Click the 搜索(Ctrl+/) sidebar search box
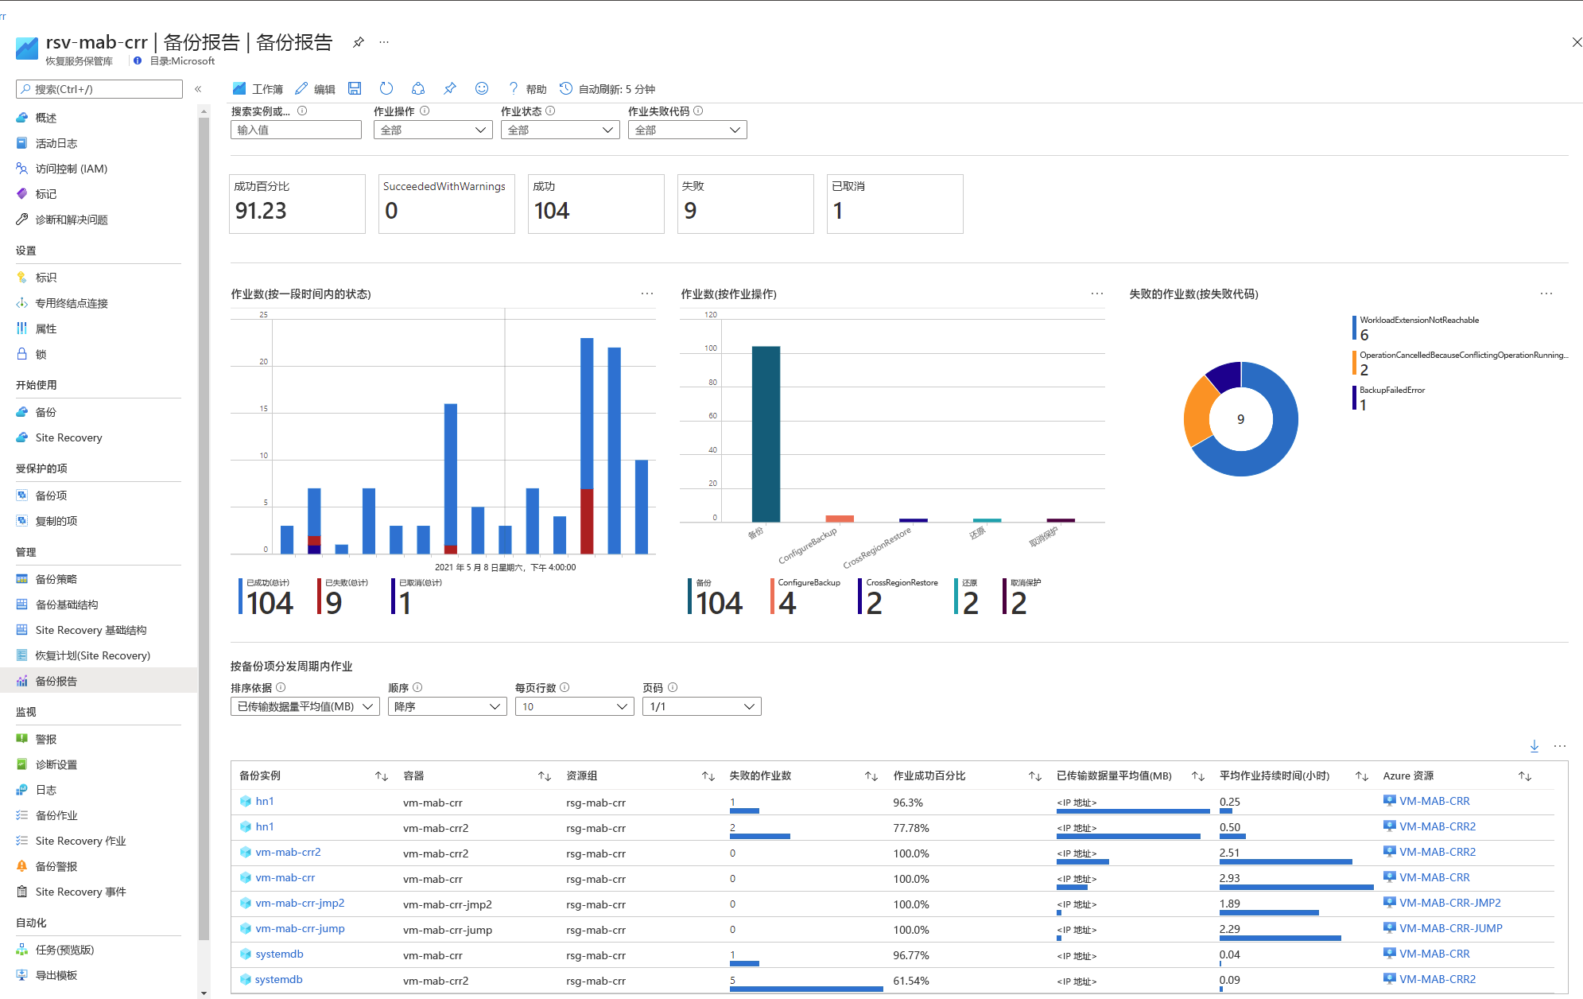 (x=99, y=89)
